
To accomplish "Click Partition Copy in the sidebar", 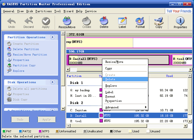I will pyautogui.click(x=21, y=65).
